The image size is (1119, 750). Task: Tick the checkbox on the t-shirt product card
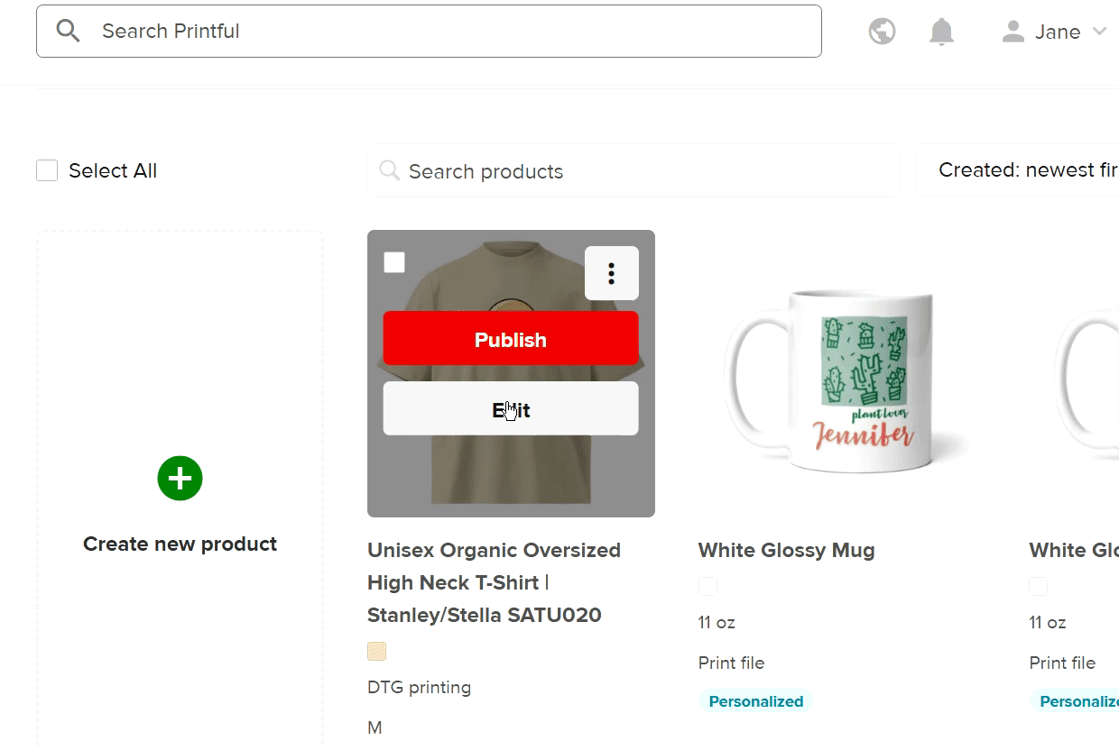(394, 261)
